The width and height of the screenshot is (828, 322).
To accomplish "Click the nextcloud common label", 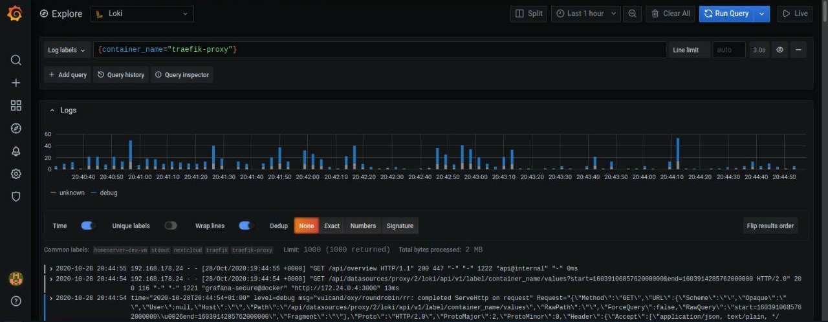I will click(188, 250).
